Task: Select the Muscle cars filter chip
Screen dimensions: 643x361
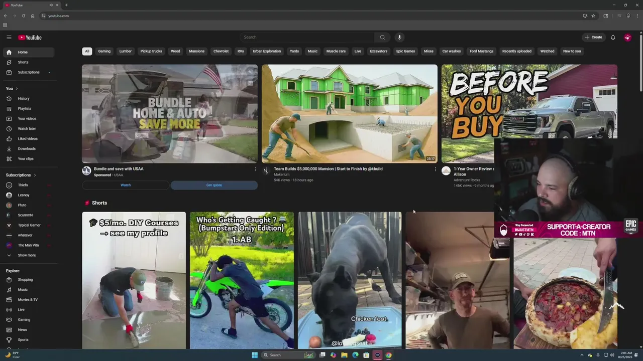Action: pos(336,51)
